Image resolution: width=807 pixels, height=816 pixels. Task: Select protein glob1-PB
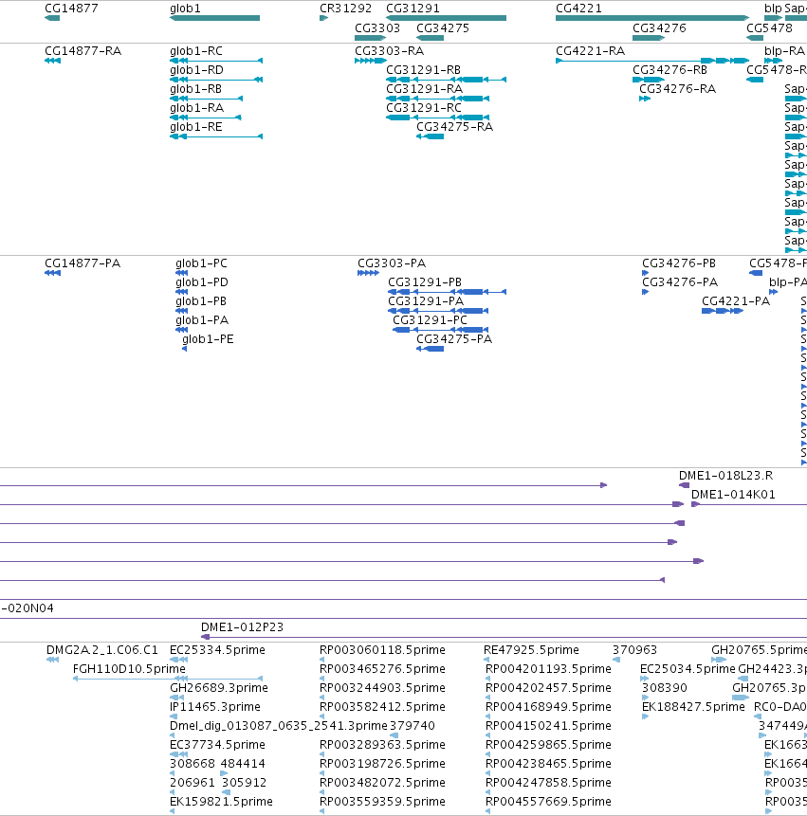[201, 301]
